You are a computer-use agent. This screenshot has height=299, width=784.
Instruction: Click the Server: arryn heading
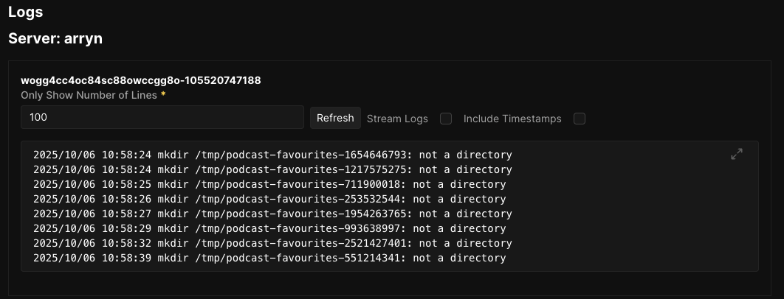click(x=55, y=39)
